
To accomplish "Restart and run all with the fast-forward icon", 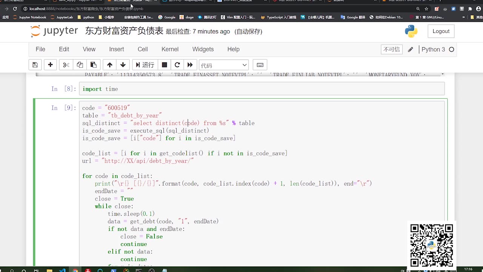I will (190, 65).
